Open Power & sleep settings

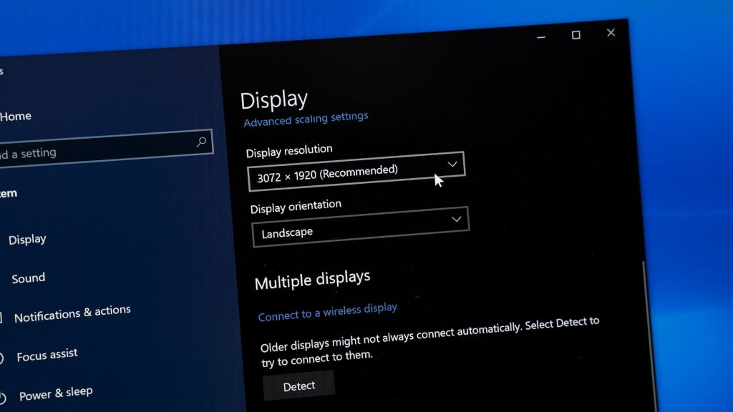pos(56,394)
